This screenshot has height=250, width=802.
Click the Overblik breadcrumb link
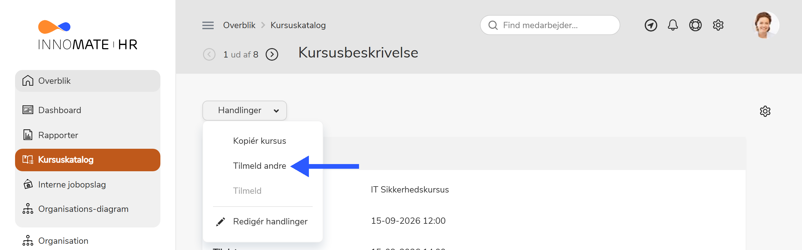[x=239, y=25]
